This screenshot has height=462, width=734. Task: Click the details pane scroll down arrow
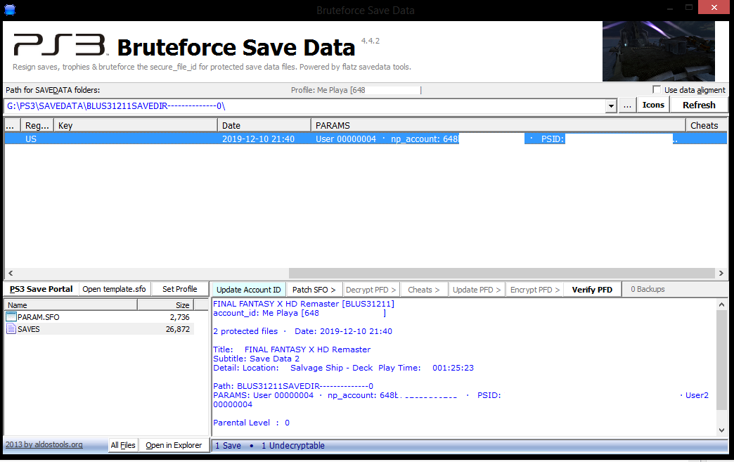[x=721, y=430]
